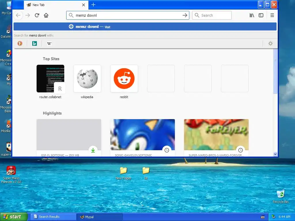This screenshot has height=221, width=295.
Task: Click the clock badge on Mario Forever card
Action: coord(241,150)
